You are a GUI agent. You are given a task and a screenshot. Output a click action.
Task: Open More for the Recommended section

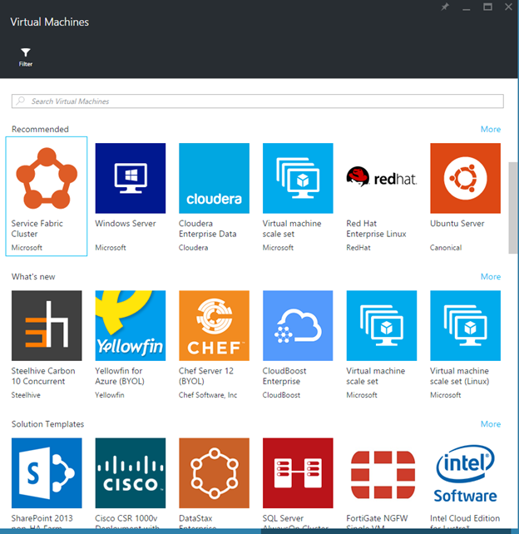pyautogui.click(x=491, y=129)
